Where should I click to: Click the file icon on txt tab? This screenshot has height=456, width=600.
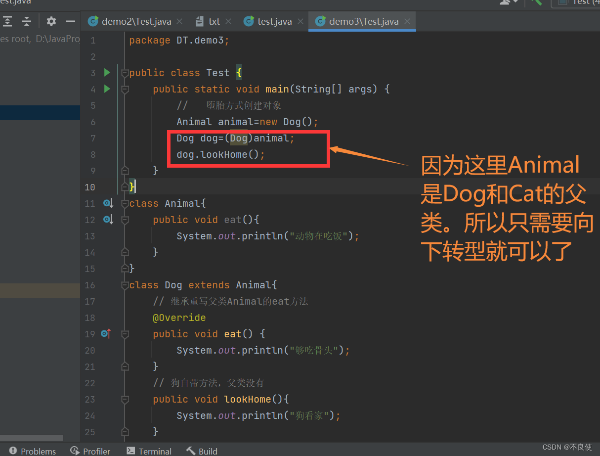200,21
